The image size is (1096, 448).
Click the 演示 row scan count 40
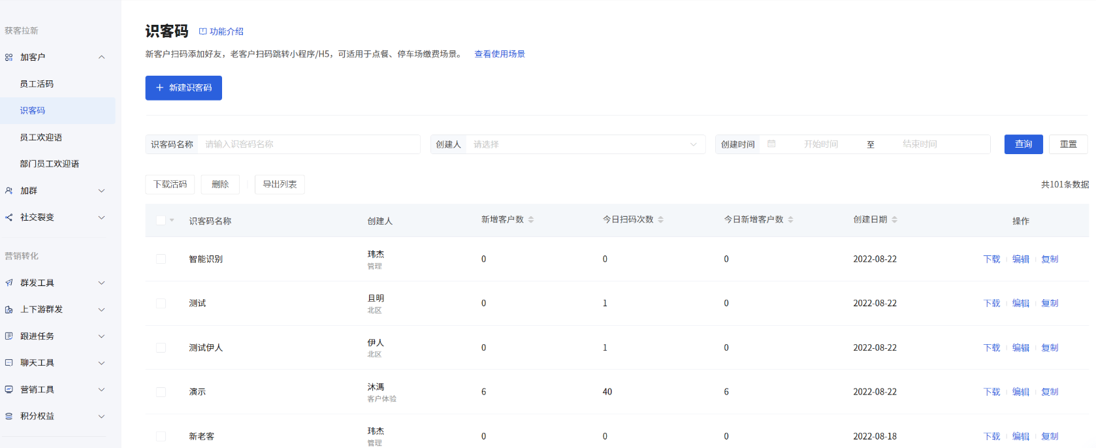tap(607, 392)
